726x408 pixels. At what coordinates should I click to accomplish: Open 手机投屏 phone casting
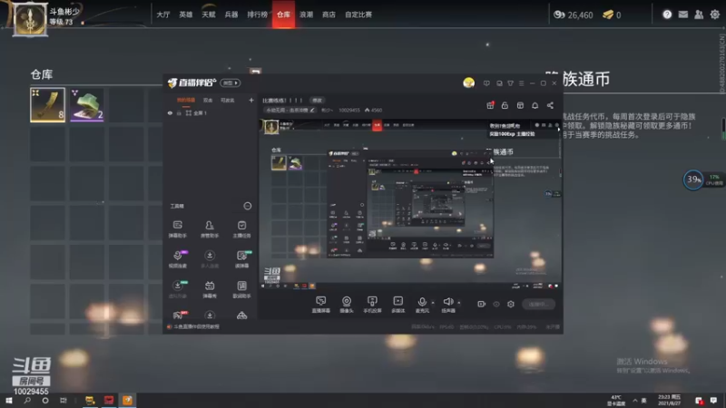tap(372, 305)
